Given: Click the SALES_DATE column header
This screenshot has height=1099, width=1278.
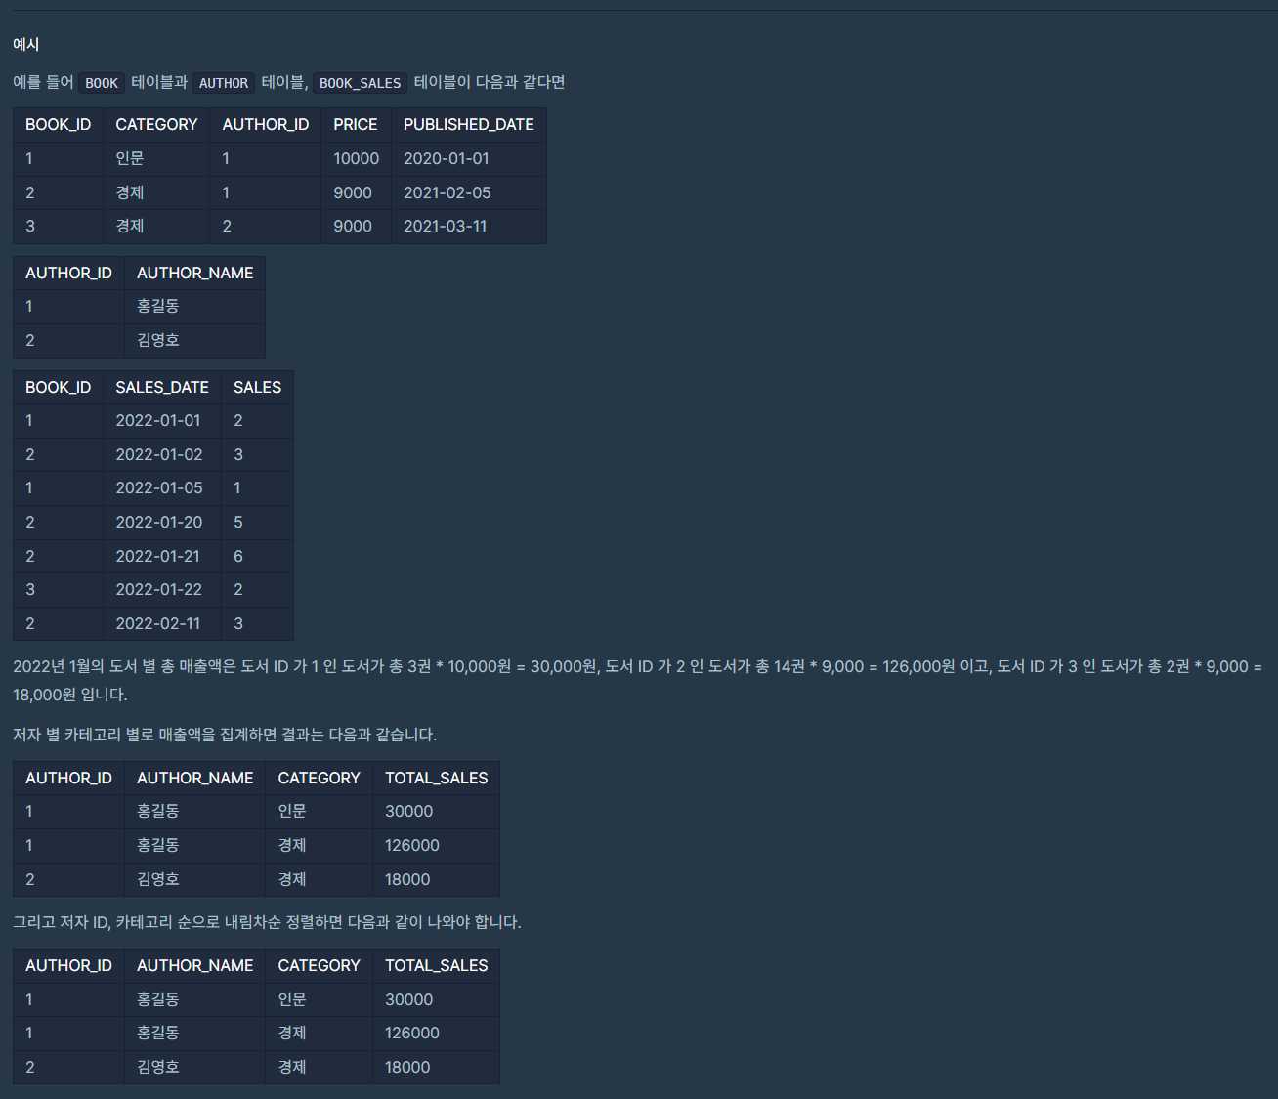Looking at the screenshot, I should click(162, 387).
